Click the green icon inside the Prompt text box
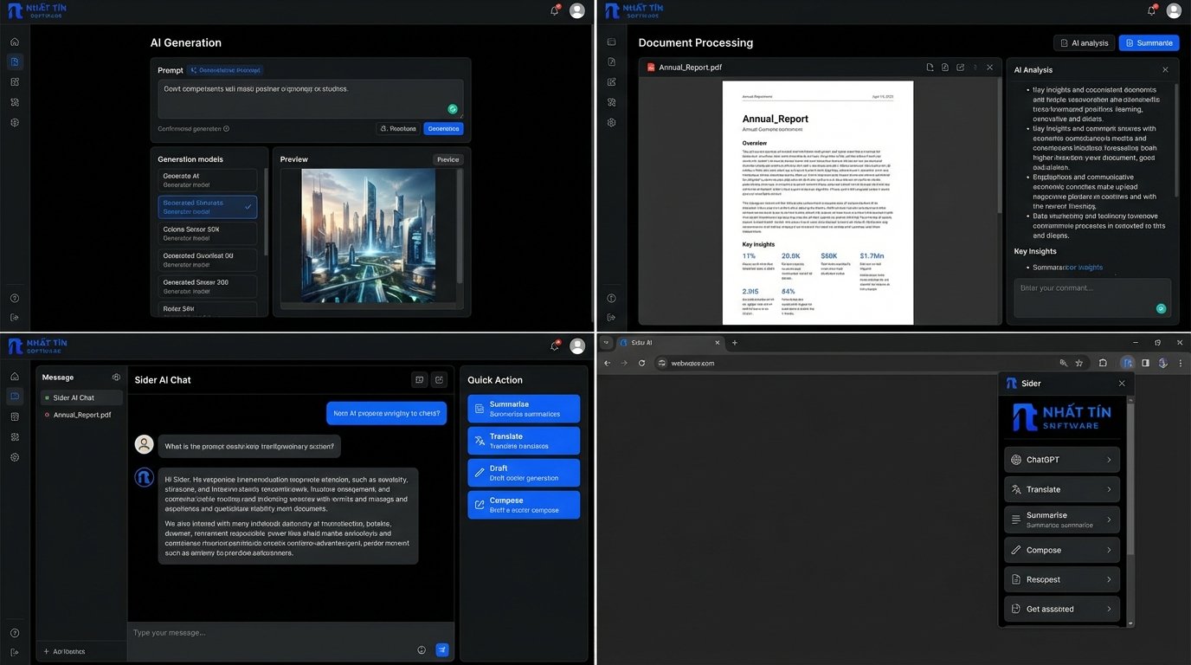 tap(452, 109)
